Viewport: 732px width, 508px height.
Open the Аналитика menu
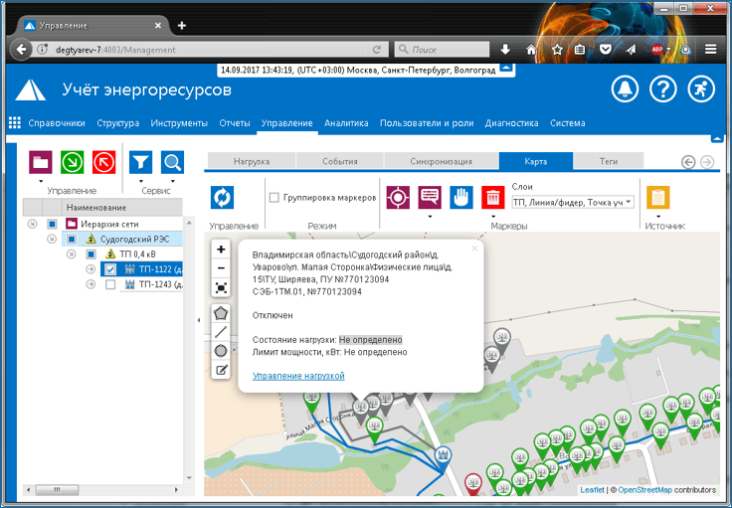tap(346, 123)
